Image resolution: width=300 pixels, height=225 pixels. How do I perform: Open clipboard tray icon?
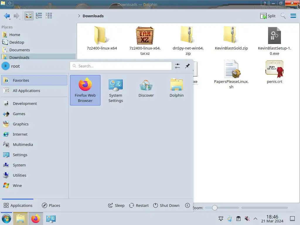(x=238, y=219)
